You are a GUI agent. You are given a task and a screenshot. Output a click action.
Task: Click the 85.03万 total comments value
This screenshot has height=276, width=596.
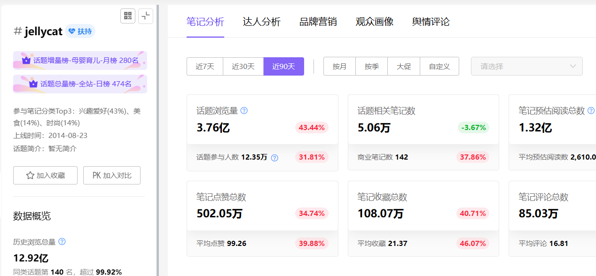(x=539, y=214)
